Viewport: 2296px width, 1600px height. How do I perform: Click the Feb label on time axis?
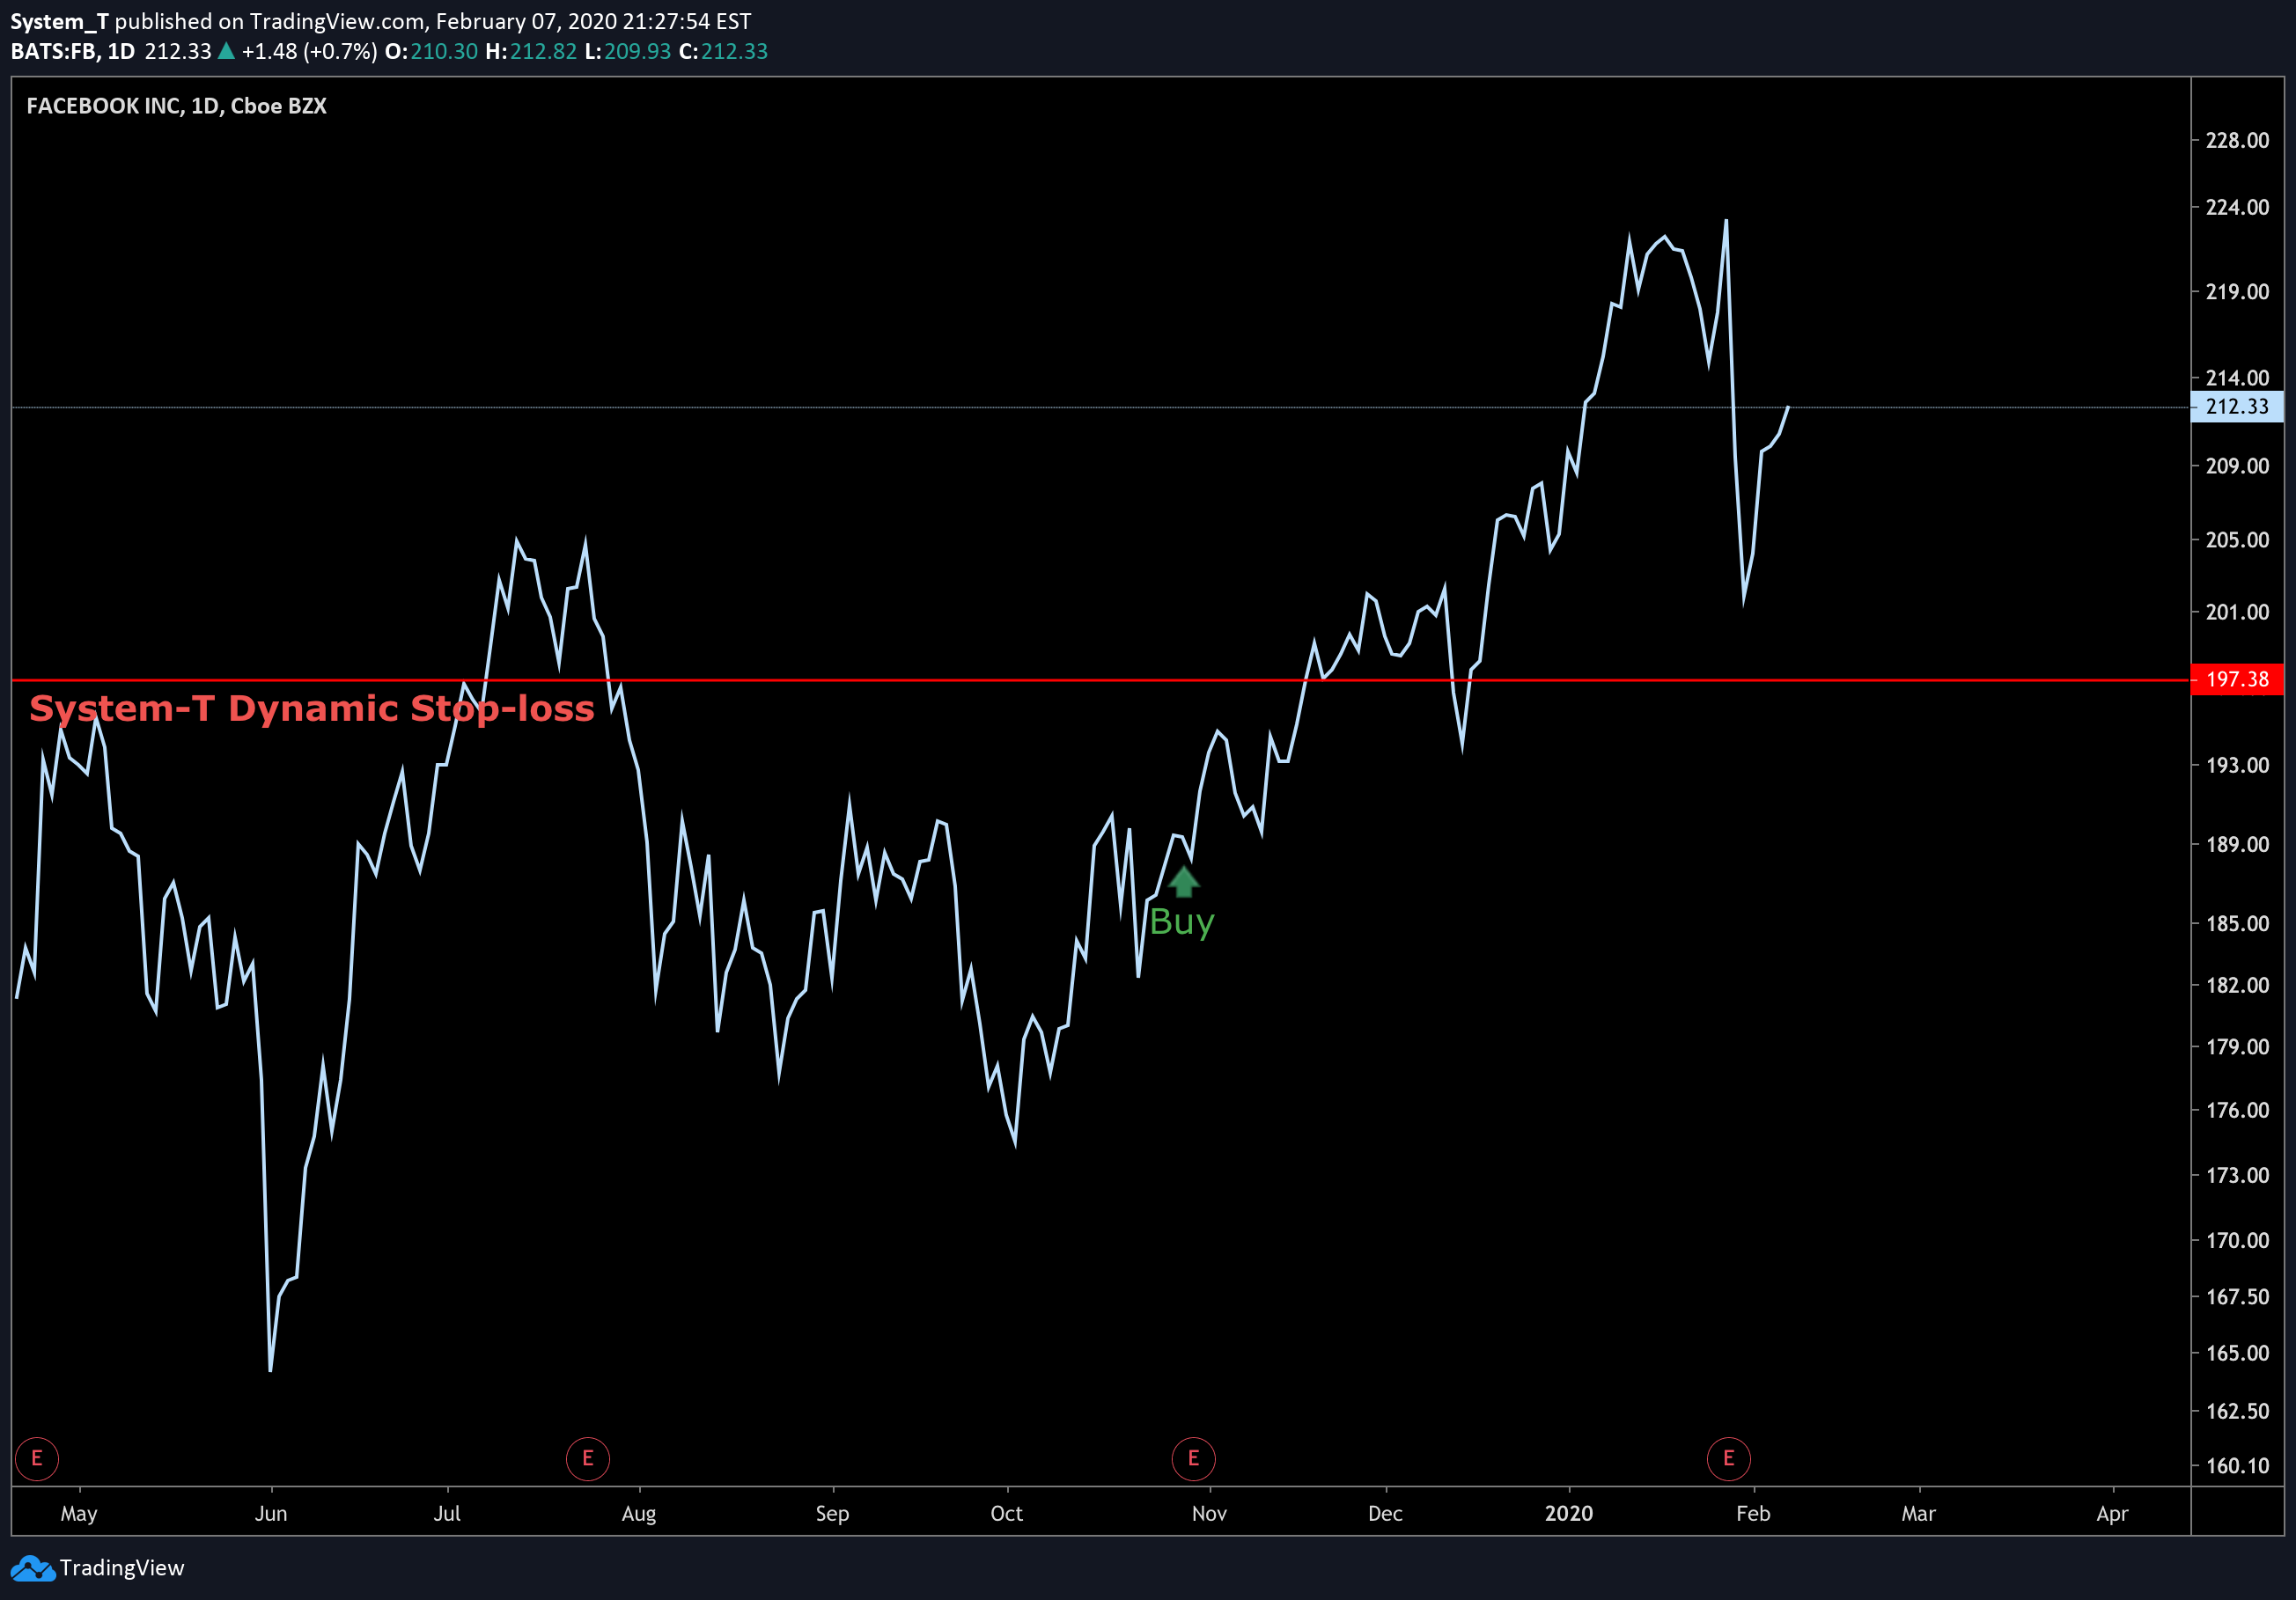[x=1753, y=1514]
